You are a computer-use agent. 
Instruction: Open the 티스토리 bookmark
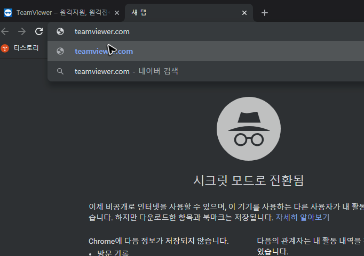click(x=20, y=48)
